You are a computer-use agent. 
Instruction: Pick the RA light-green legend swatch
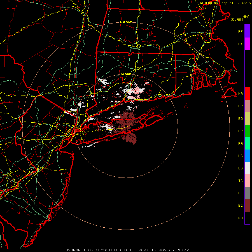247,143
